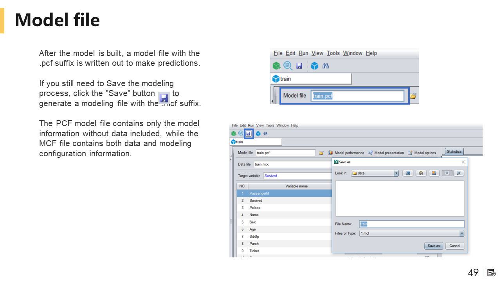Open the Edit menu in the enlarged upper window
This screenshot has height=282, width=501.
[x=290, y=53]
